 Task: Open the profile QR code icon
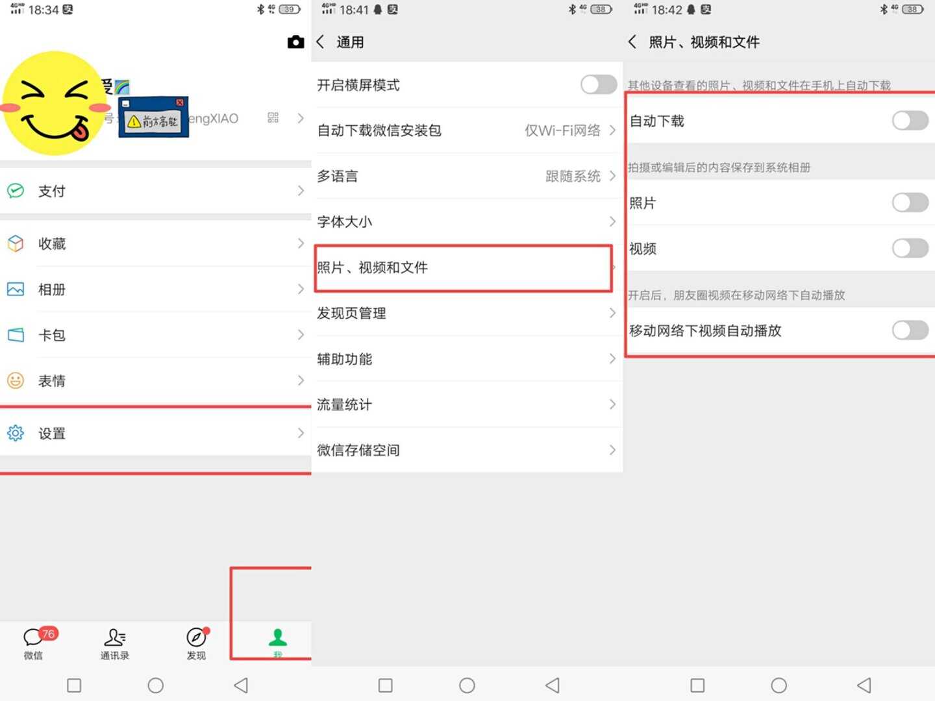pyautogui.click(x=273, y=117)
